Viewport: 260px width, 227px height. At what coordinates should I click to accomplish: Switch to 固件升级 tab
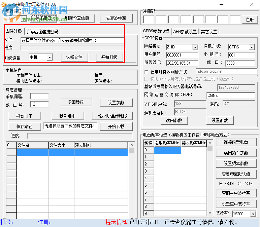point(14,31)
